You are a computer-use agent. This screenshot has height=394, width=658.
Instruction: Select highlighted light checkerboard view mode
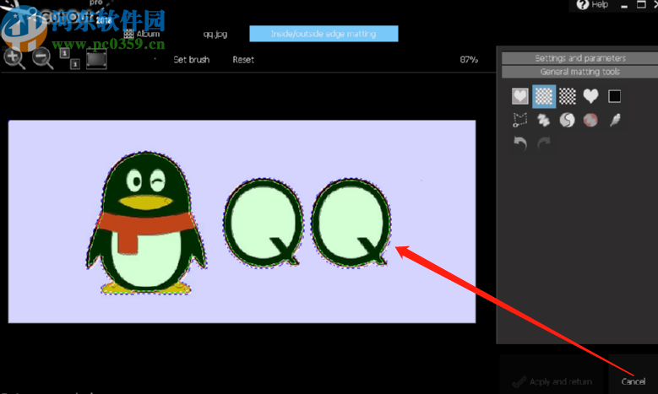(x=544, y=96)
